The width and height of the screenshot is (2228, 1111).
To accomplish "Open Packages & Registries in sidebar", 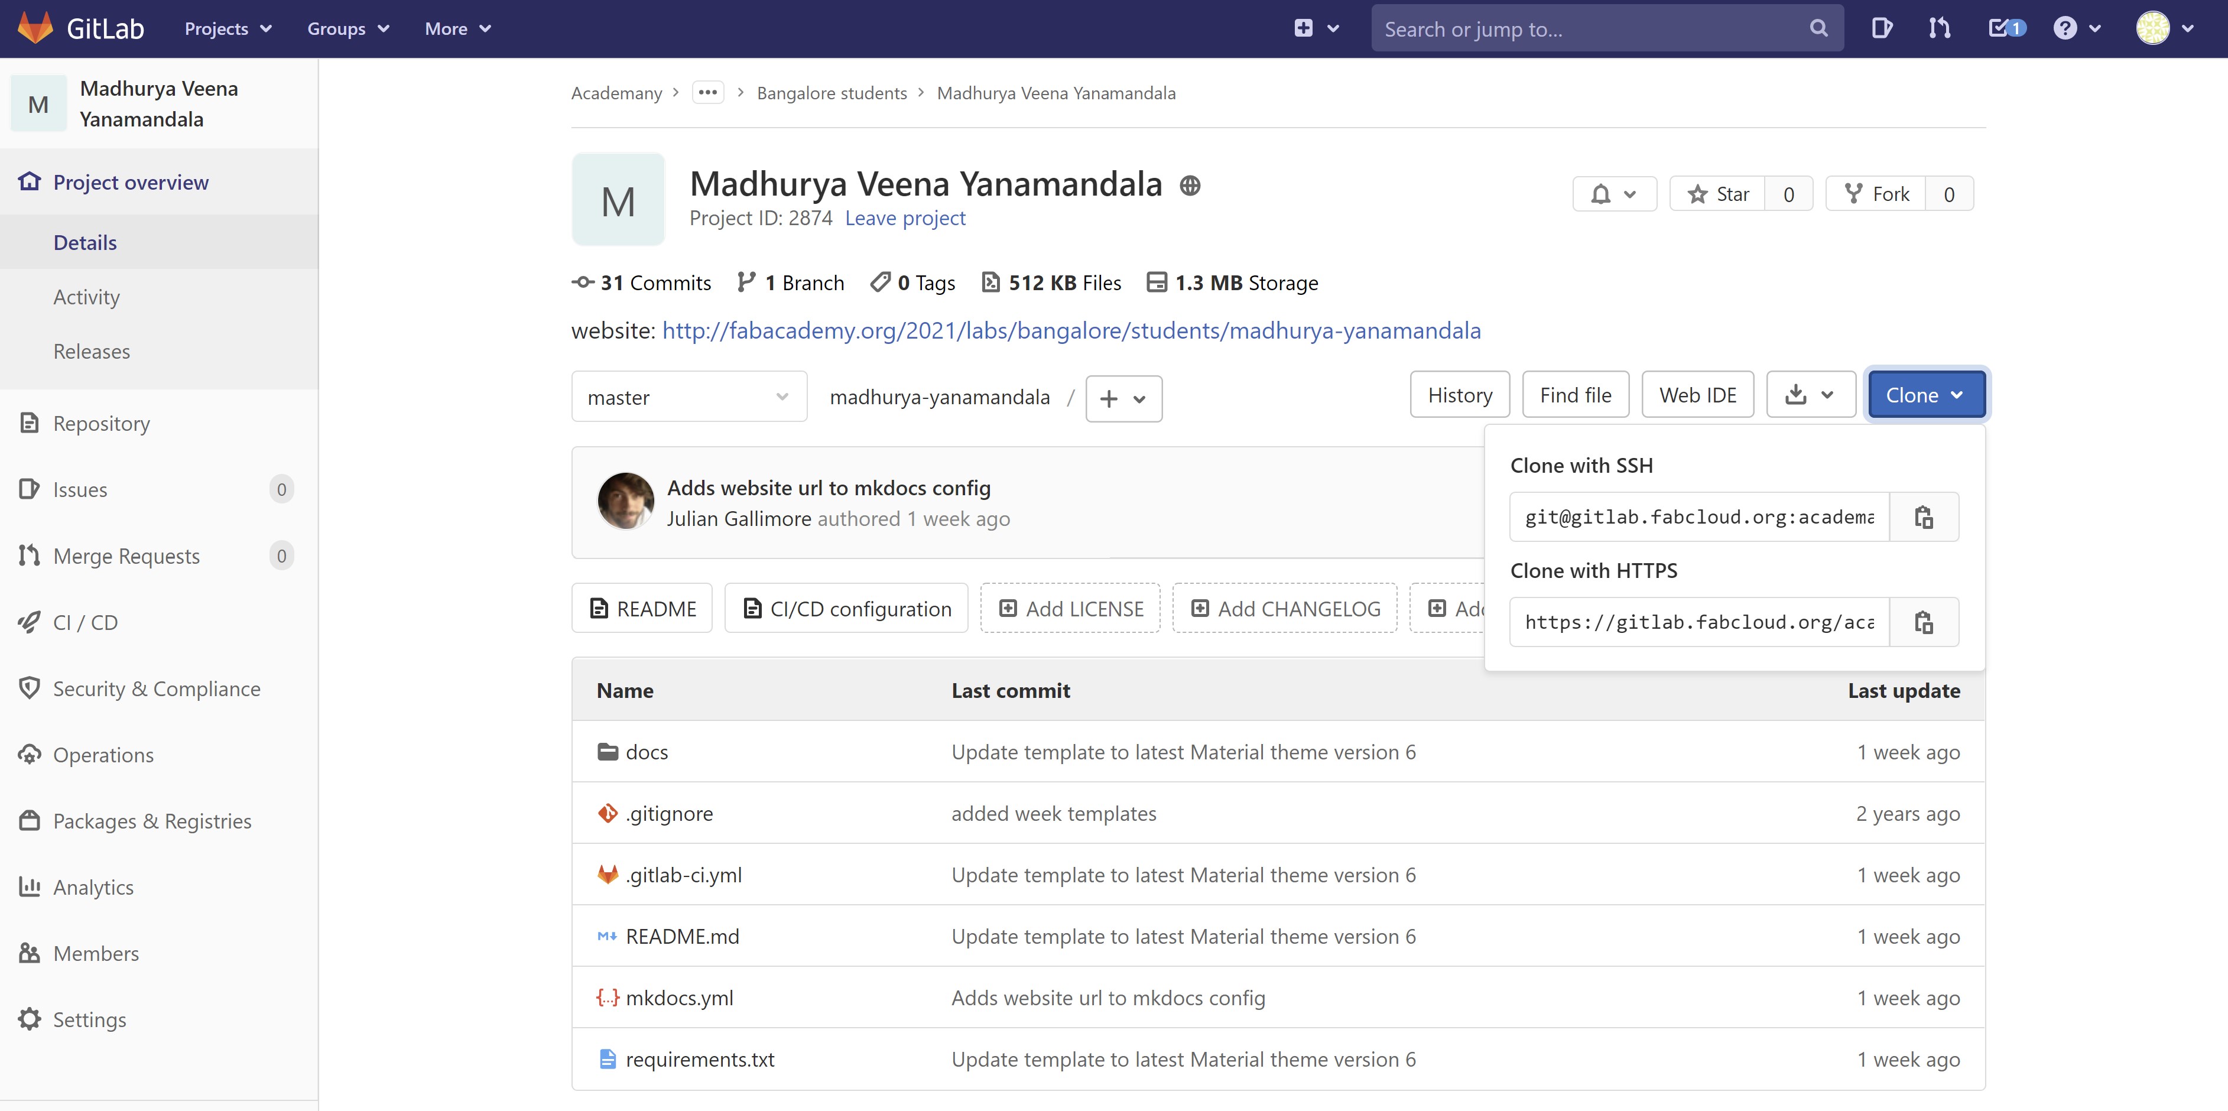I will click(x=159, y=820).
